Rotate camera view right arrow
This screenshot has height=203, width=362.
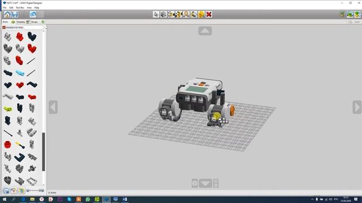[357, 107]
